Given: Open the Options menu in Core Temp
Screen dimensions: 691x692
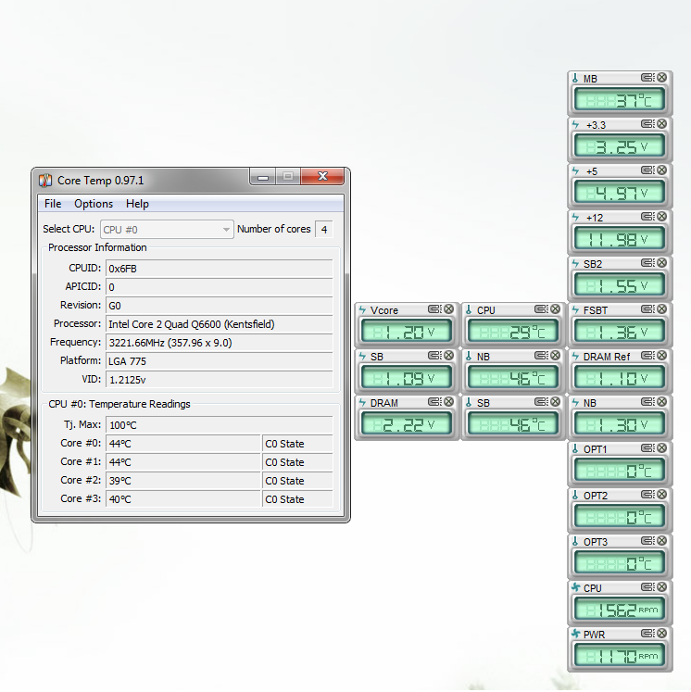Looking at the screenshot, I should tap(94, 204).
